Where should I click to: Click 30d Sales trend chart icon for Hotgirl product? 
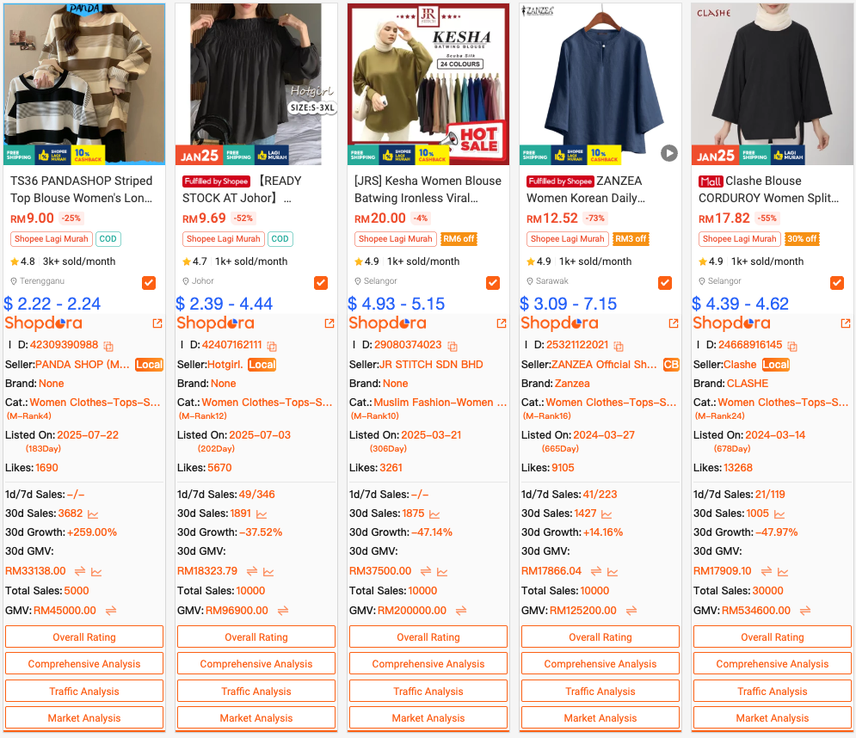coord(262,514)
